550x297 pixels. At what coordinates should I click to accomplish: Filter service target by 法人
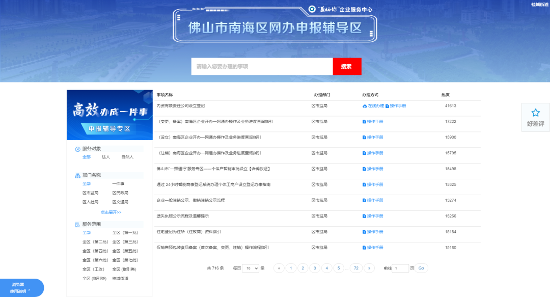click(106, 157)
